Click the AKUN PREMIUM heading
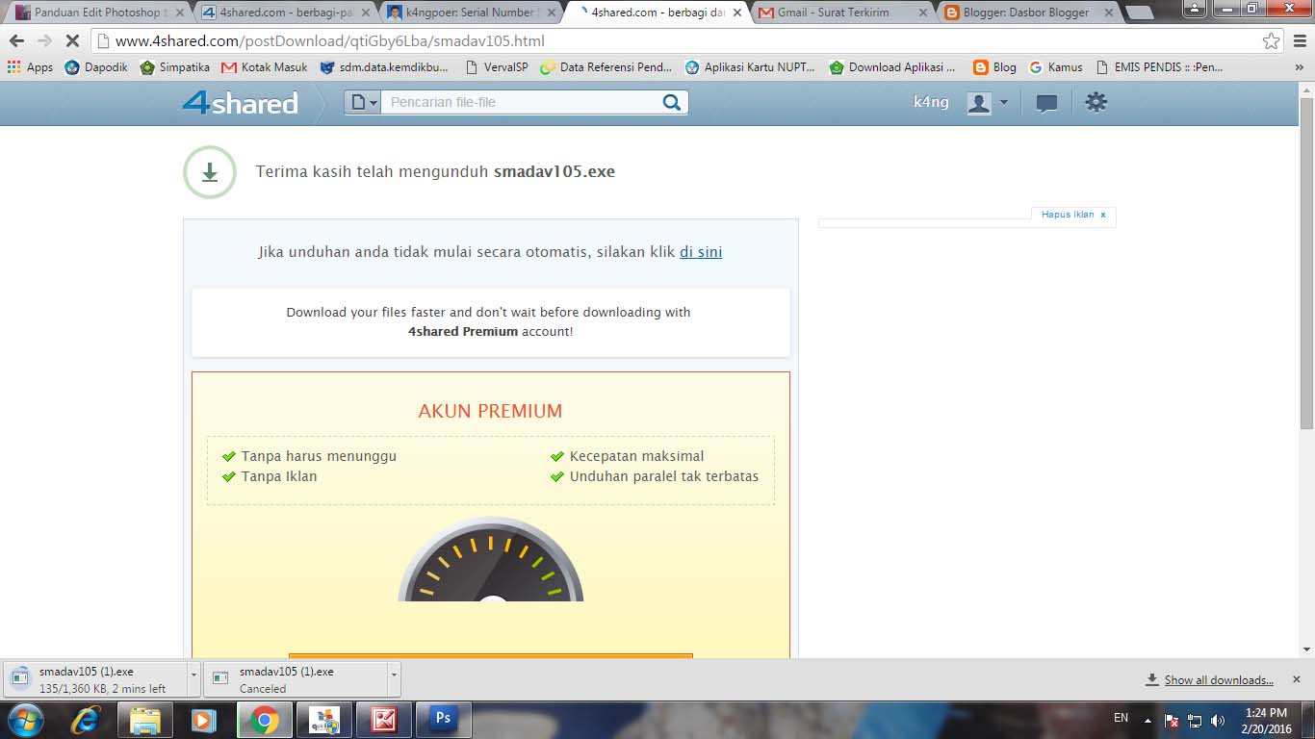This screenshot has width=1315, height=739. (490, 411)
